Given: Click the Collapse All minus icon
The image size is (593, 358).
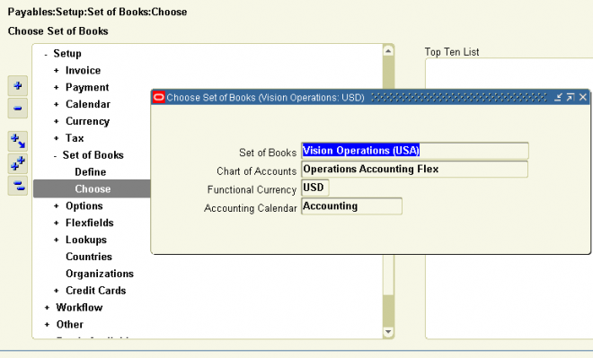Looking at the screenshot, I should point(18,186).
